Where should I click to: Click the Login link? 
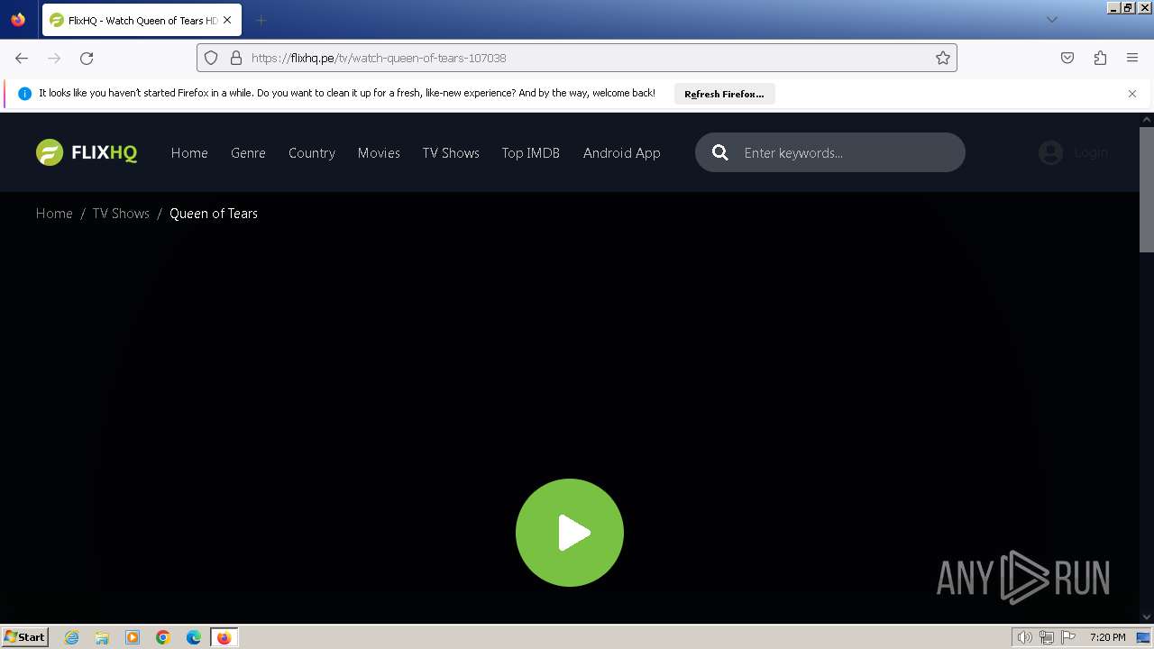click(1091, 152)
